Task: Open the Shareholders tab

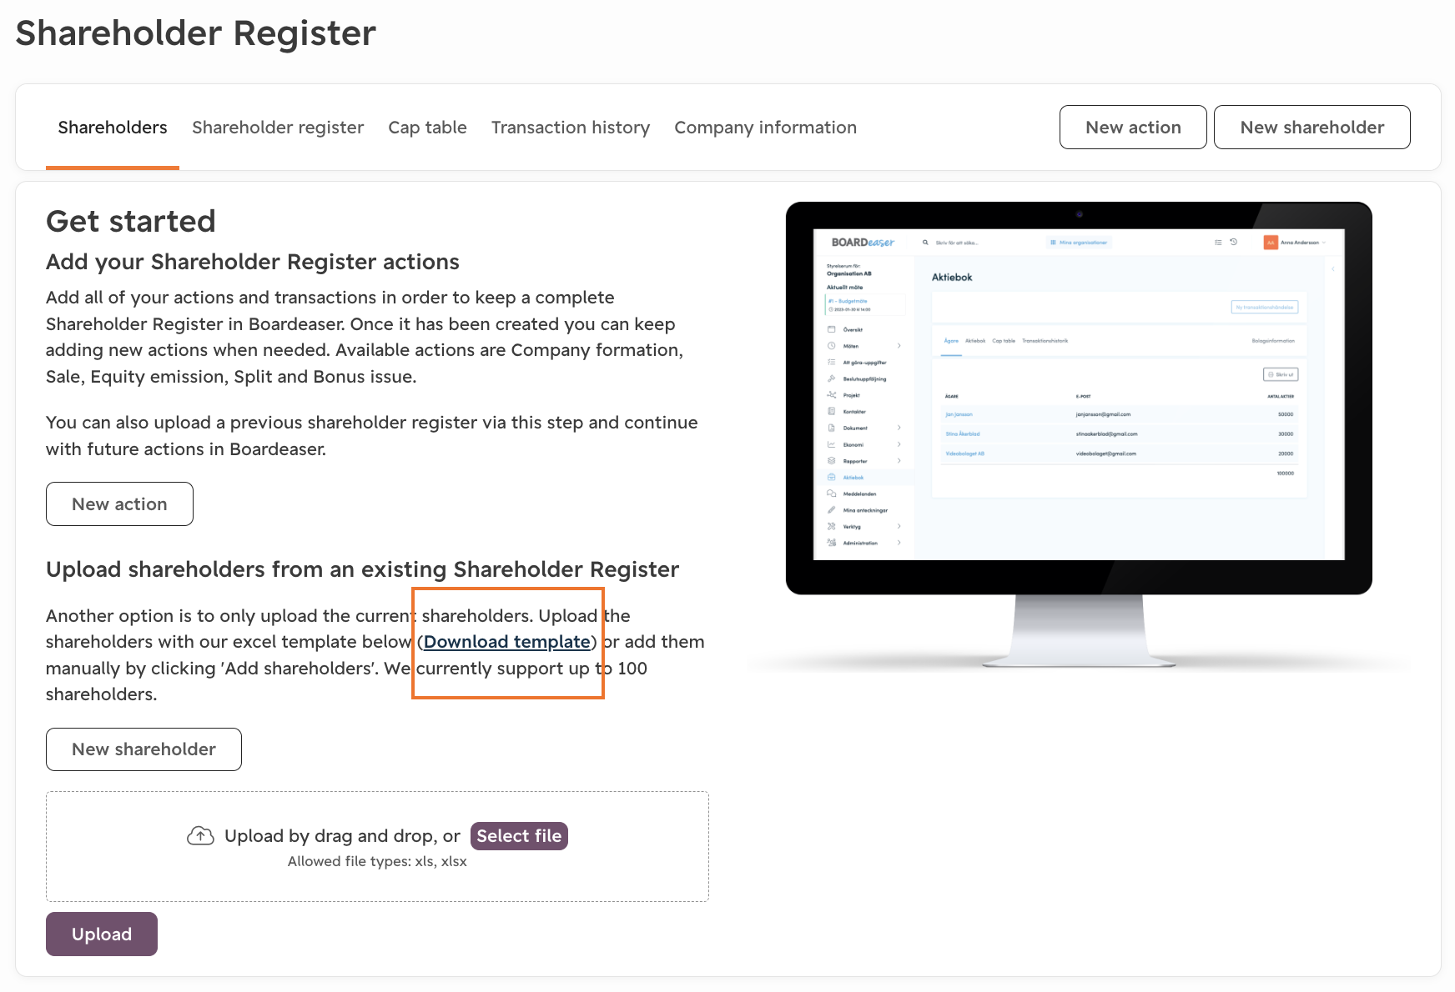Action: coord(113,128)
